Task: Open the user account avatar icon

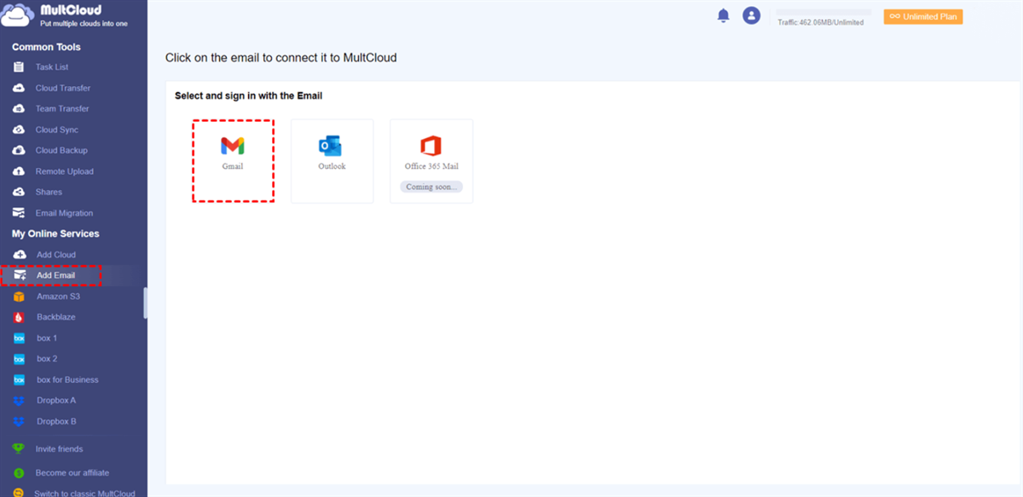Action: click(x=751, y=15)
